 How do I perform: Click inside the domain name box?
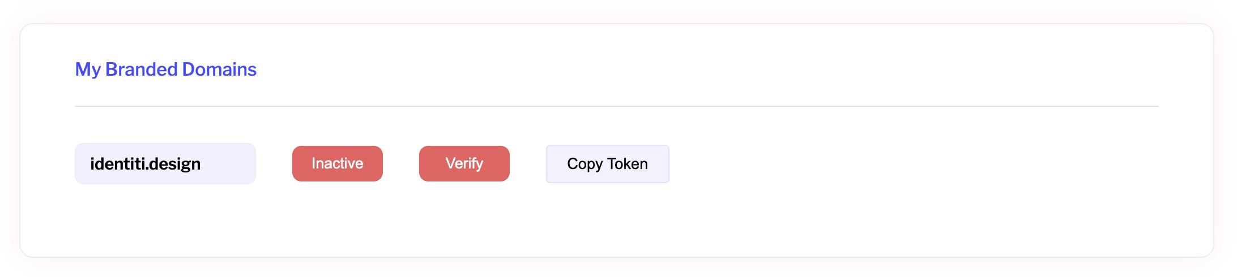tap(165, 163)
